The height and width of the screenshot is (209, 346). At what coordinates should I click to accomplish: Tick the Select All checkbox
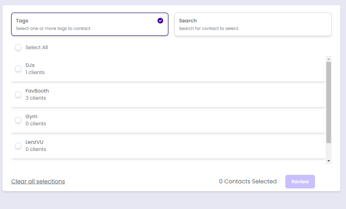click(x=18, y=47)
